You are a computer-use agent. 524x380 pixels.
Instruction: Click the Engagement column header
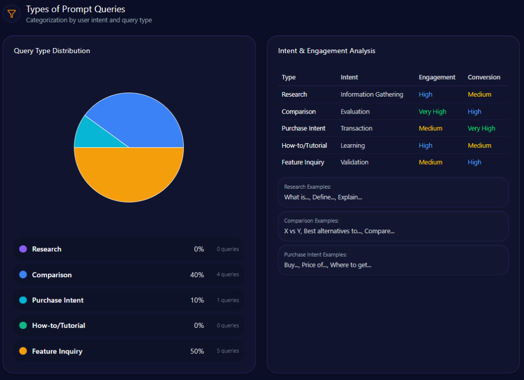436,77
